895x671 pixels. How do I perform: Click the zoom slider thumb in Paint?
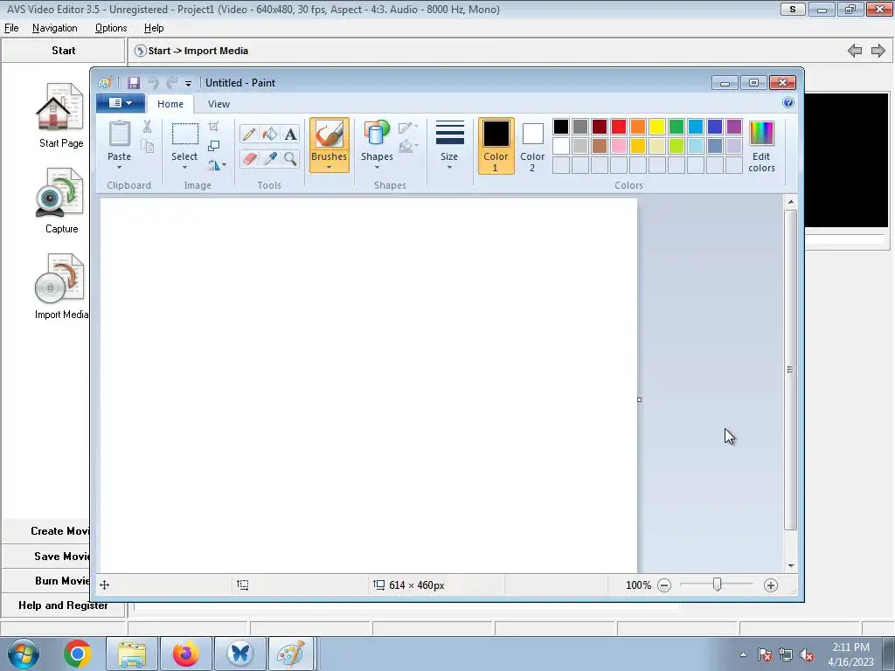(x=717, y=585)
